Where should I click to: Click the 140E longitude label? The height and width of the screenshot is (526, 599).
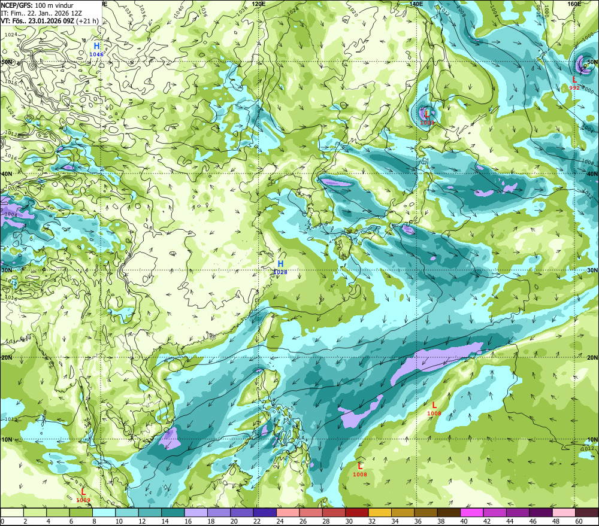pos(416,4)
